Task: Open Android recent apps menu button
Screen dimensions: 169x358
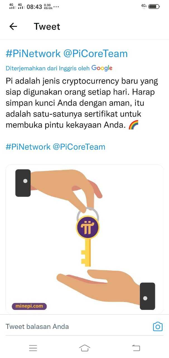Action: [x=33, y=348]
